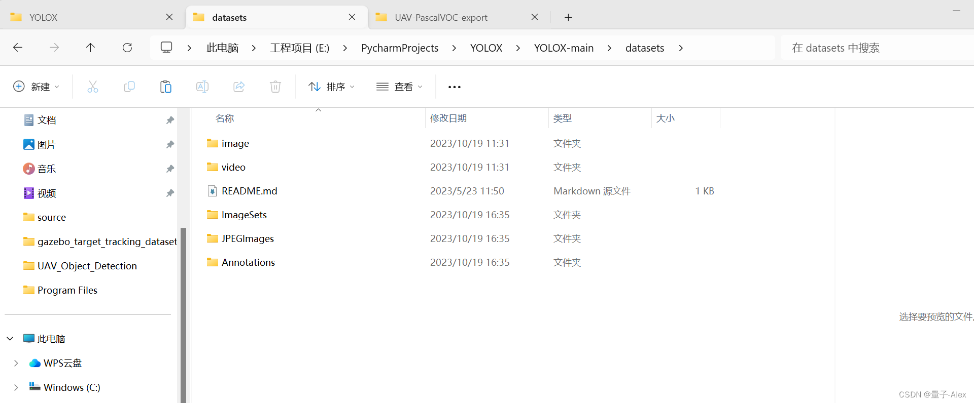974x403 pixels.
Task: Sort by 类型 column header
Action: (563, 118)
